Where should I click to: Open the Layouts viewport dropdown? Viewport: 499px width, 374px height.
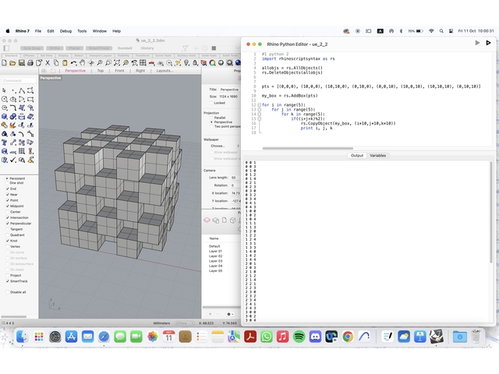165,70
